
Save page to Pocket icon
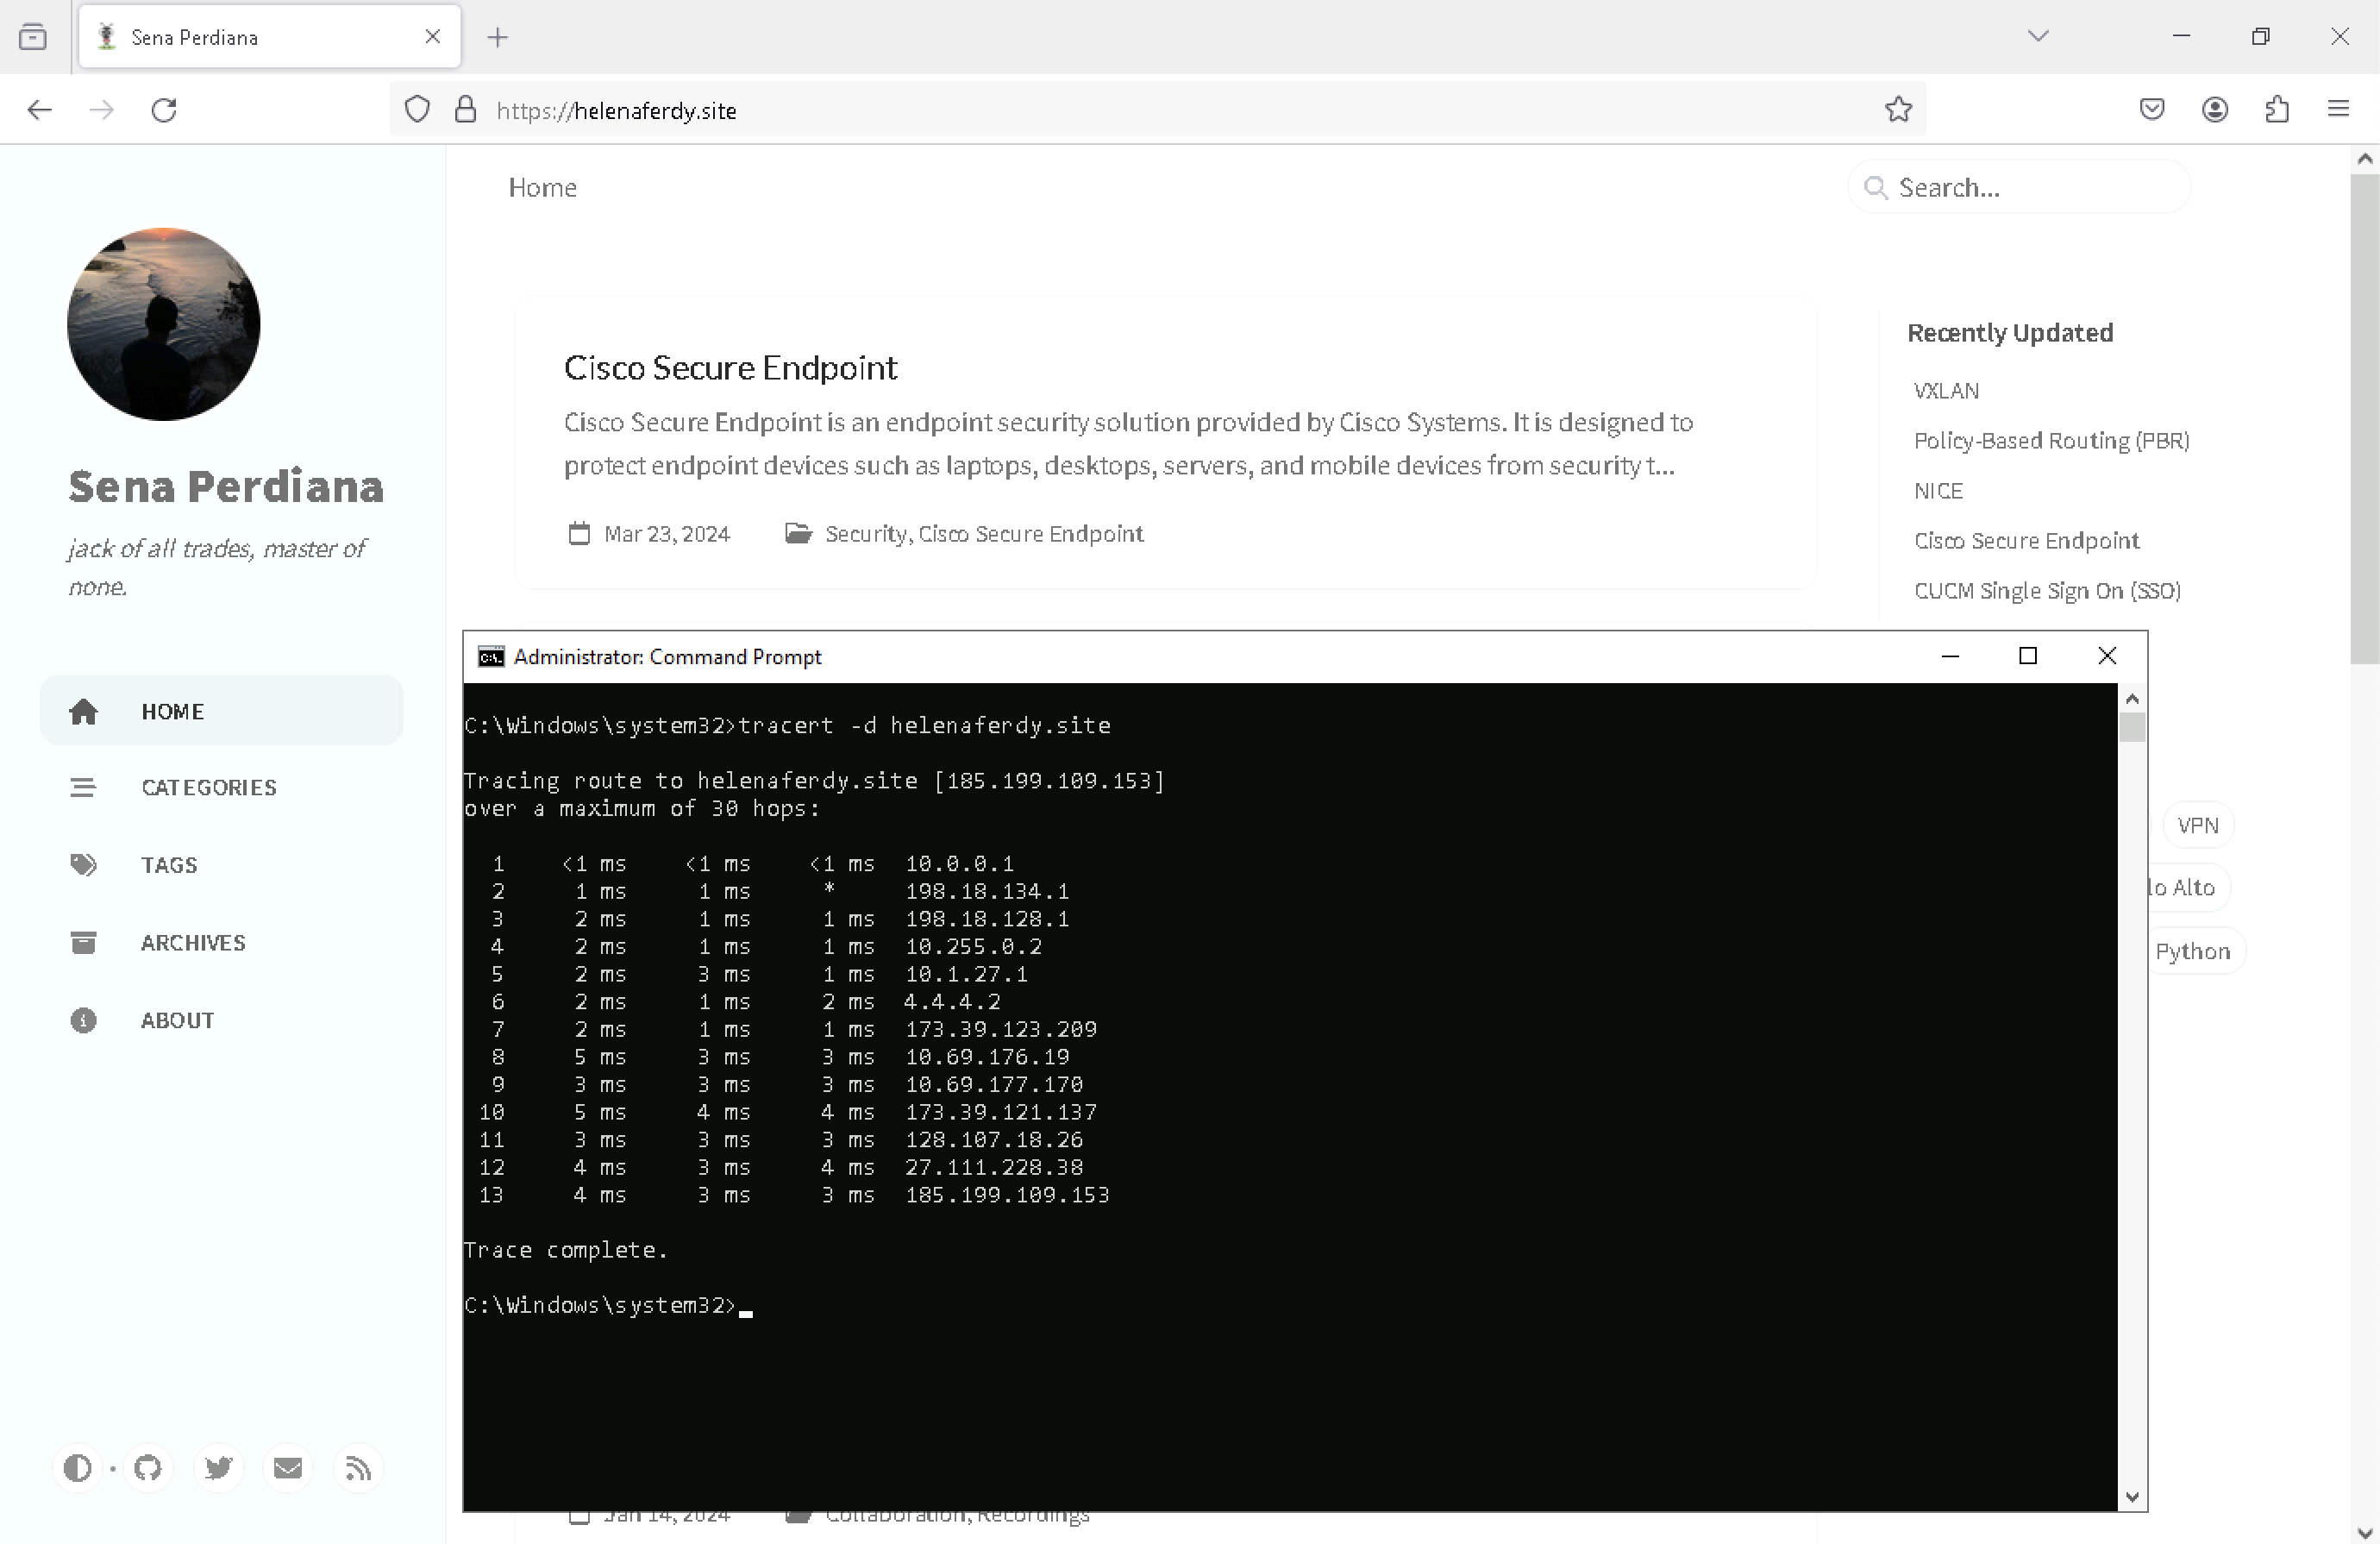click(2152, 110)
